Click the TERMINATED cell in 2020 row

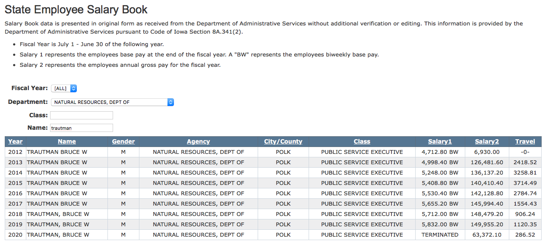tap(440, 235)
